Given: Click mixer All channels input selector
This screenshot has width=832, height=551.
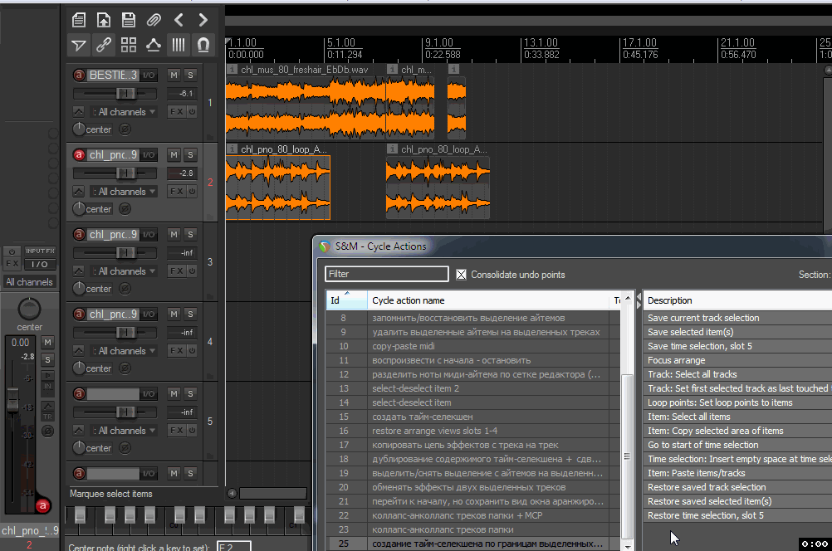Looking at the screenshot, I should (x=30, y=282).
